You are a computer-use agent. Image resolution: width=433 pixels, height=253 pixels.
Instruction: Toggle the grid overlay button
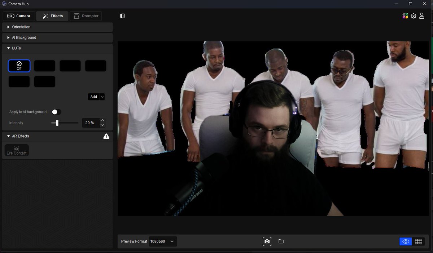(x=419, y=241)
